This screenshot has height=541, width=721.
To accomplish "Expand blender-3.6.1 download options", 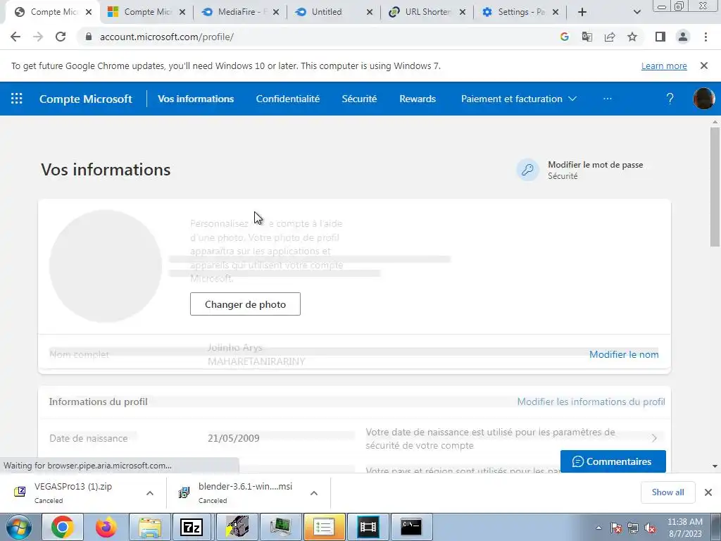I will click(x=314, y=492).
